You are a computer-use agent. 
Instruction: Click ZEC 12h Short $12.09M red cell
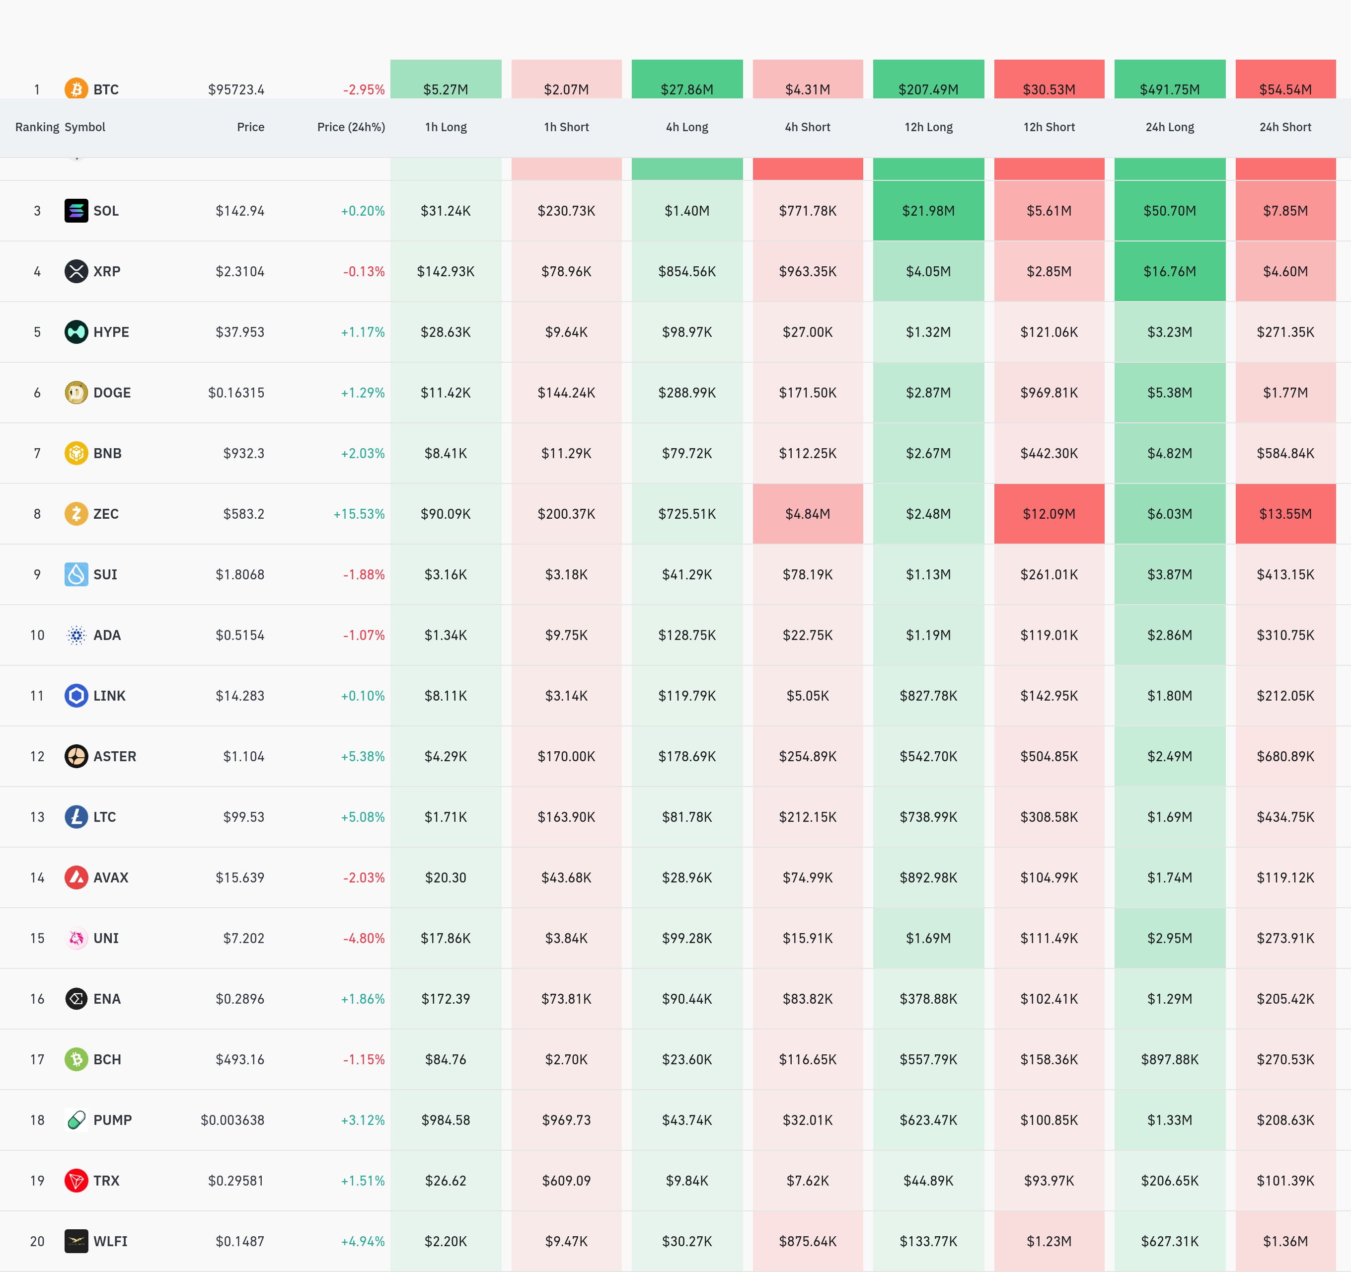pyautogui.click(x=1049, y=513)
